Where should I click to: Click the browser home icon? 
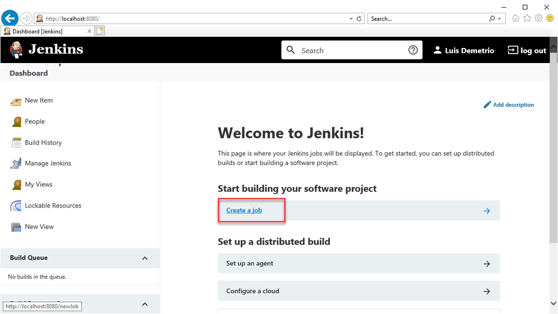pyautogui.click(x=516, y=18)
